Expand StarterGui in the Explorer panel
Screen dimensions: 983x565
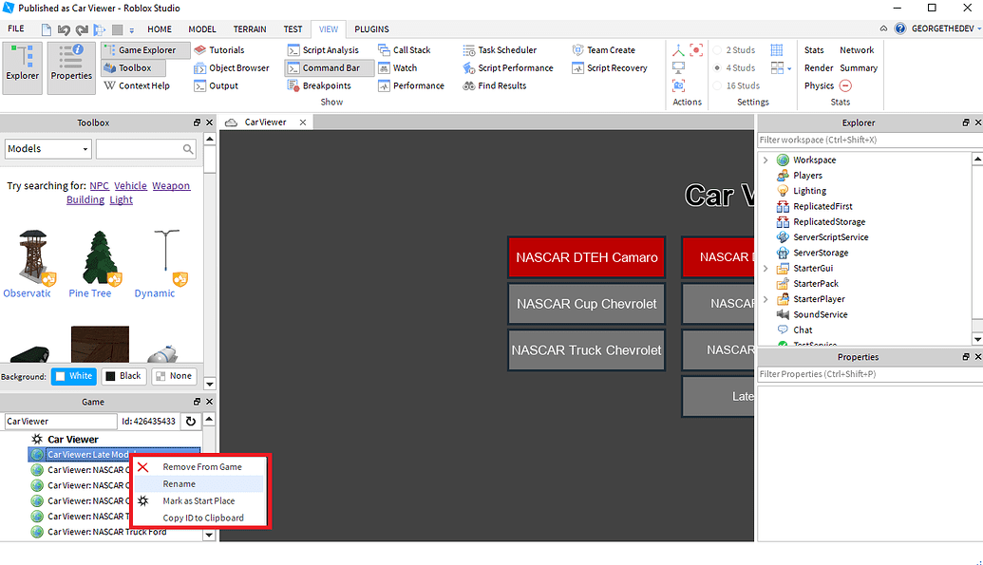coord(765,268)
